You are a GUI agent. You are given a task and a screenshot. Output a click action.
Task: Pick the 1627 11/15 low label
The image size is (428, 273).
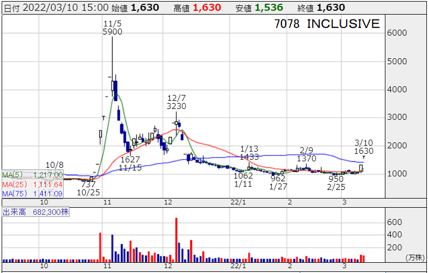pos(130,163)
